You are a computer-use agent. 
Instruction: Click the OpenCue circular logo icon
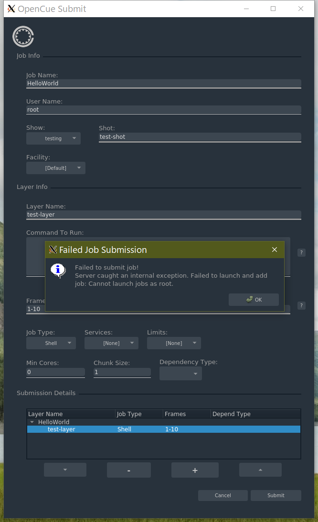click(23, 37)
